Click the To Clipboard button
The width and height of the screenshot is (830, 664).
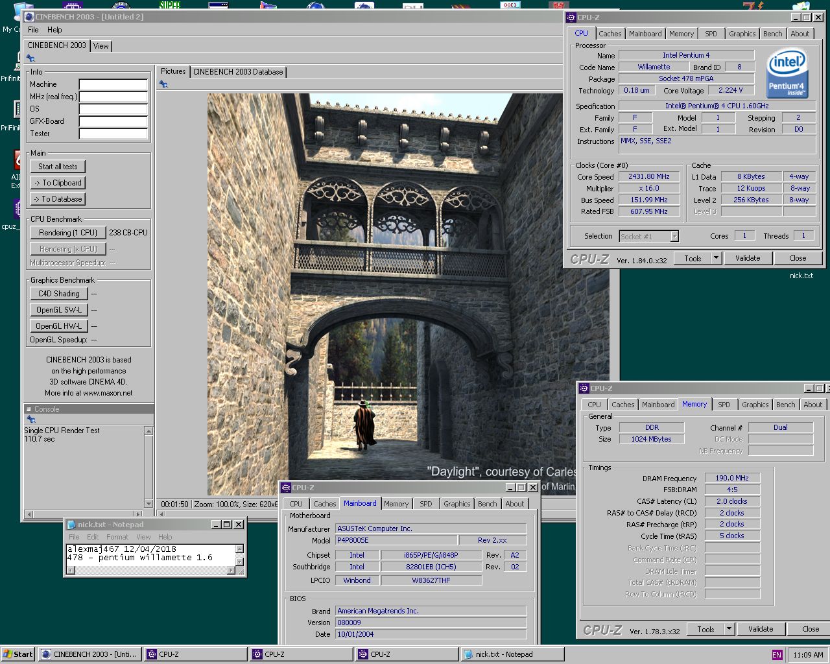[x=58, y=183]
